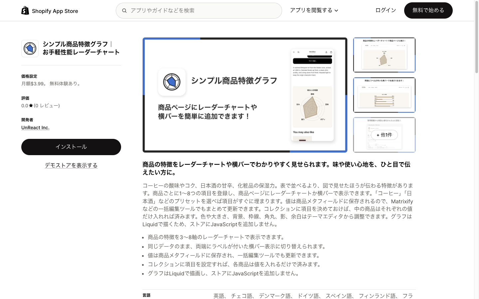Click bullet about 商品メタフィールドに保存され
The width and height of the screenshot is (479, 299).
[235, 255]
